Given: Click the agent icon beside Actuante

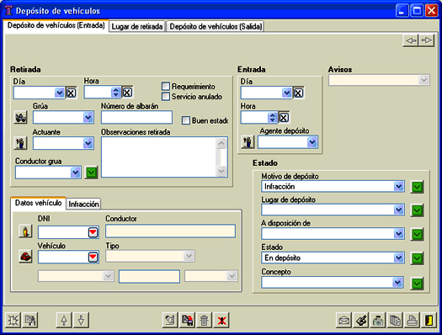Looking at the screenshot, I should point(20,143).
